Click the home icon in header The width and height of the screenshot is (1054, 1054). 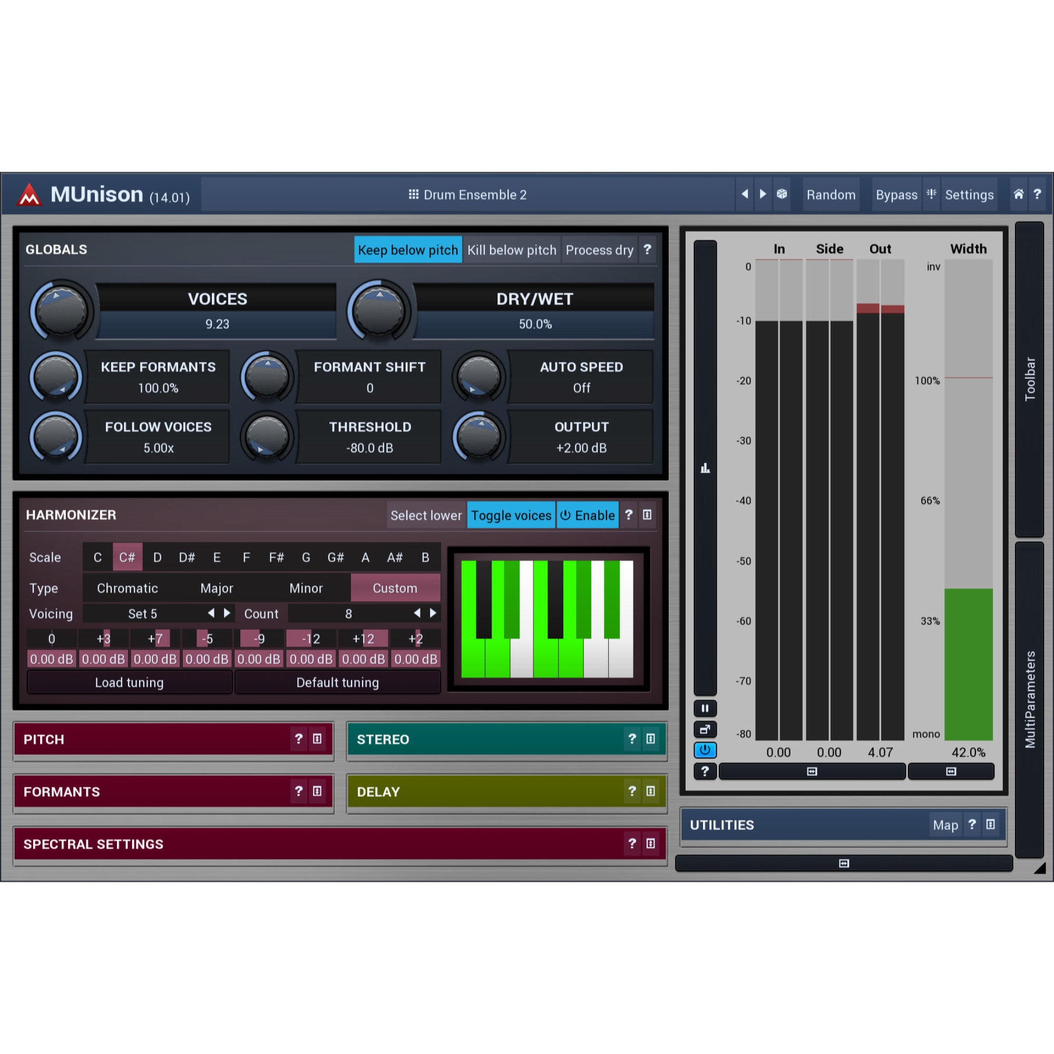coord(1019,194)
